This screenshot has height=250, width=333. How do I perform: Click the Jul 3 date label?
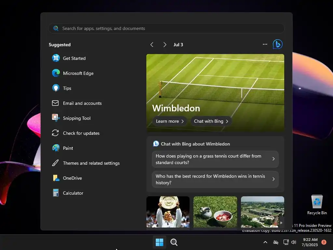pos(178,45)
